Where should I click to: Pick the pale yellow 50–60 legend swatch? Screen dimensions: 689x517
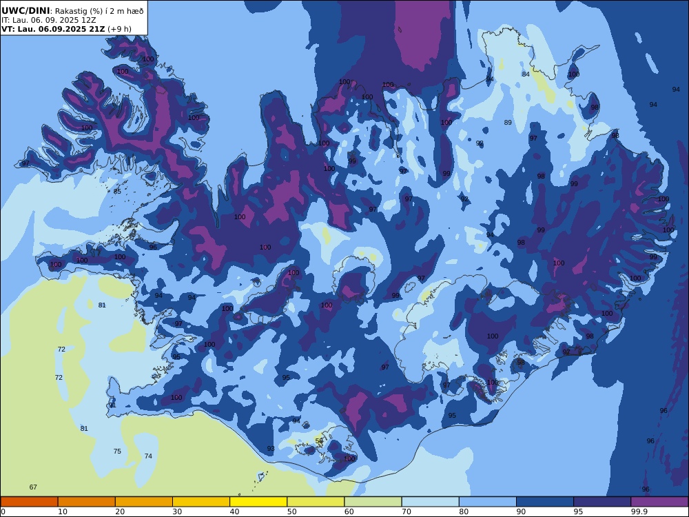(316, 502)
